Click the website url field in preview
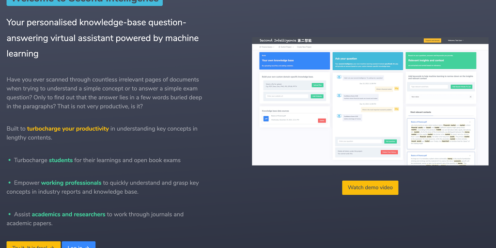 tap(287, 96)
